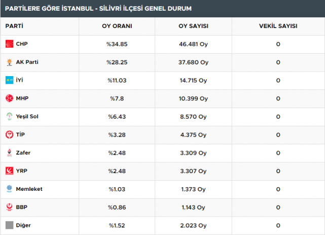Select the %7.8 vote share cell
This screenshot has width=325, height=235.
pos(117,98)
